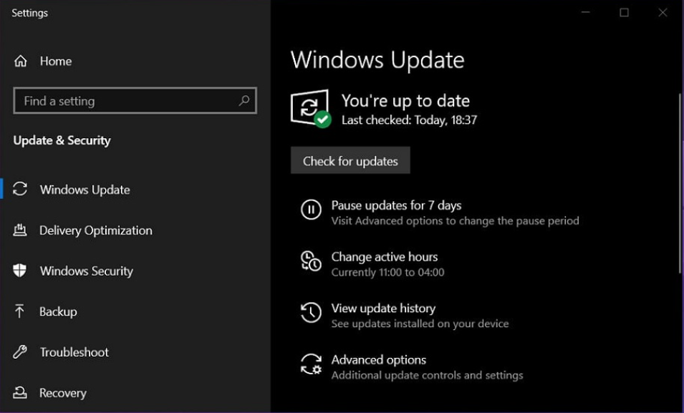Viewport: 684px width, 413px height.
Task: Open the Home settings label
Action: [x=56, y=61]
